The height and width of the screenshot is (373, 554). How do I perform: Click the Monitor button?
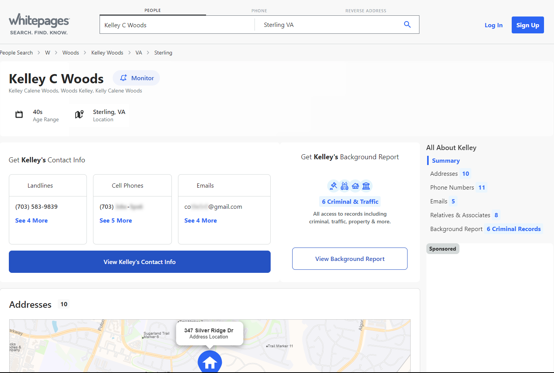click(136, 78)
